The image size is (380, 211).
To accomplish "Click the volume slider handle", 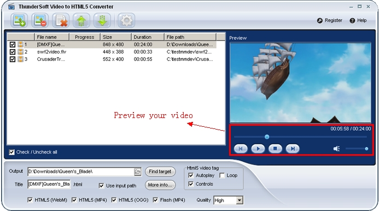I will (x=366, y=149).
